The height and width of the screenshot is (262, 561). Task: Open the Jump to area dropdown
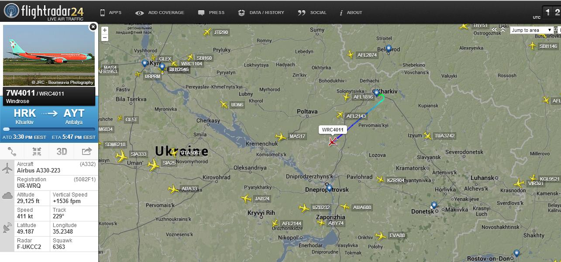tap(531, 30)
